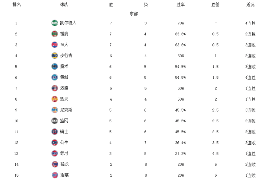Image resolution: width=267 pixels, height=179 pixels.
Task: Click the Pacers team logo icon
Action: [x=55, y=56]
